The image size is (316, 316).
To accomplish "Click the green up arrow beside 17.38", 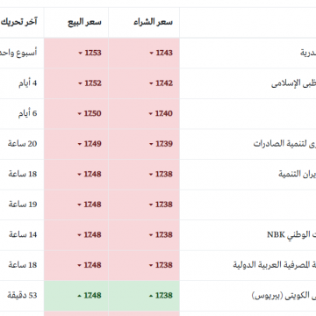I will 151,296.
